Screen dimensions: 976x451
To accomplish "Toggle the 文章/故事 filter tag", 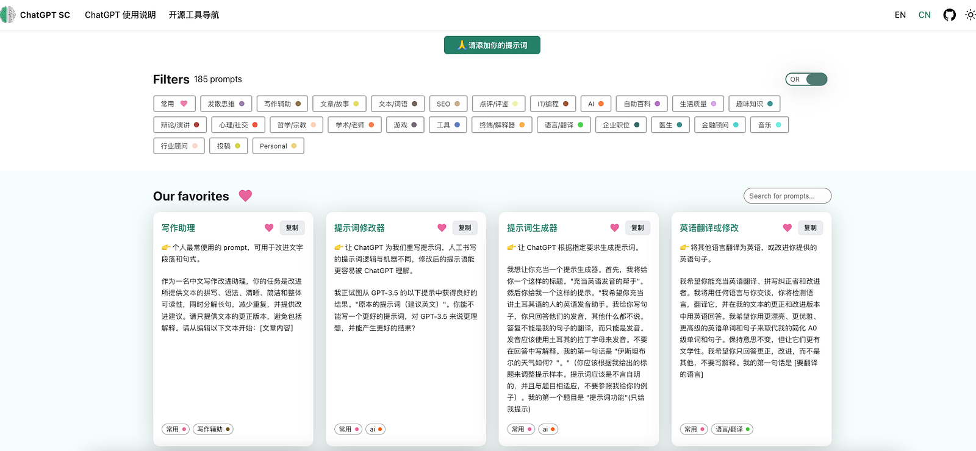I will (x=340, y=104).
